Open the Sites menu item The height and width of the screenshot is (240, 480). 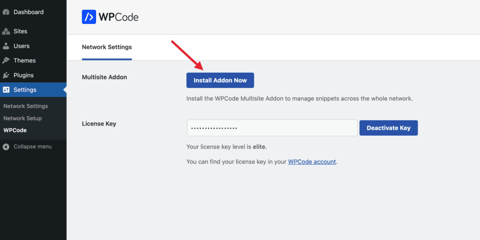pos(33,31)
